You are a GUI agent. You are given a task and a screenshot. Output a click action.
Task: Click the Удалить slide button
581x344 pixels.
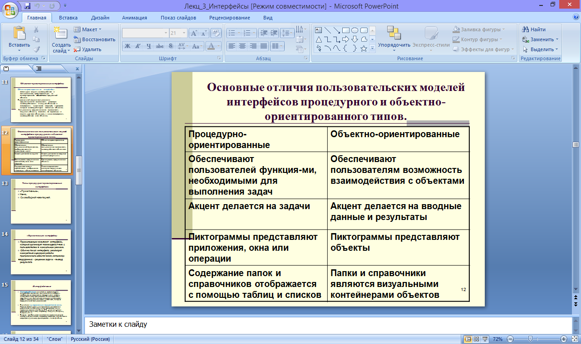[x=87, y=49]
